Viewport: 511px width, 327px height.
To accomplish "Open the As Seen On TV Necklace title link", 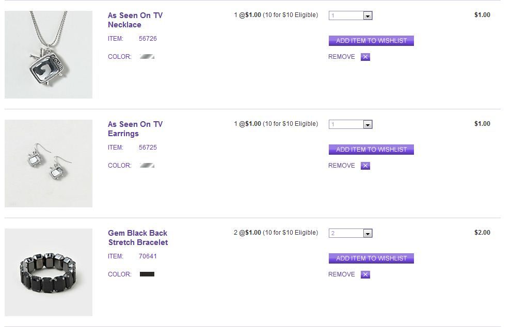I will [135, 20].
